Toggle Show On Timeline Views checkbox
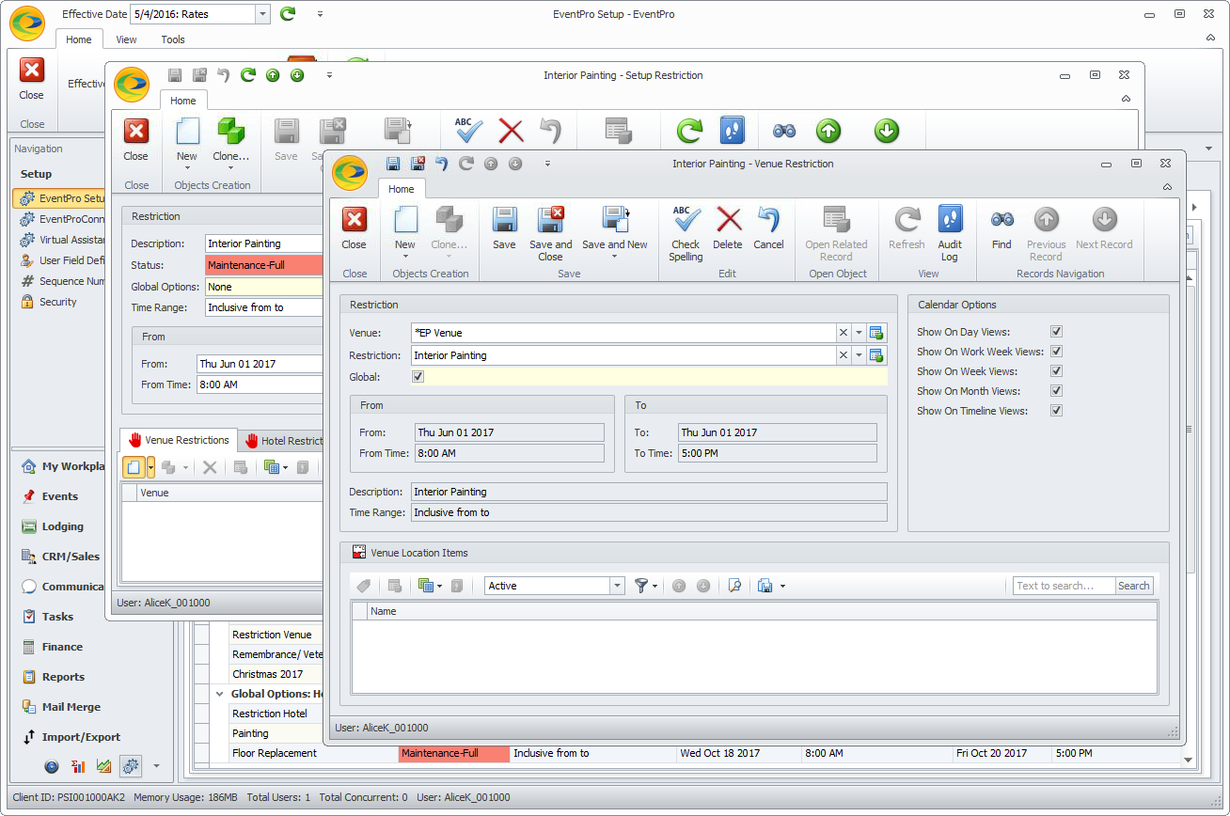1230x816 pixels. 1056,411
